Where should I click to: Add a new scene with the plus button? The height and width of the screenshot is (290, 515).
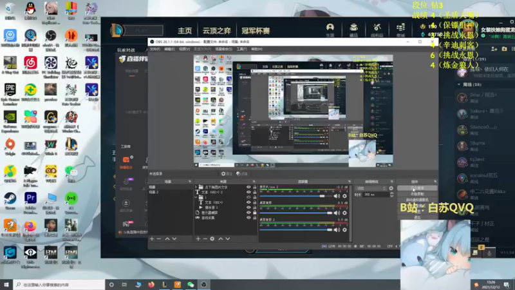pyautogui.click(x=152, y=238)
